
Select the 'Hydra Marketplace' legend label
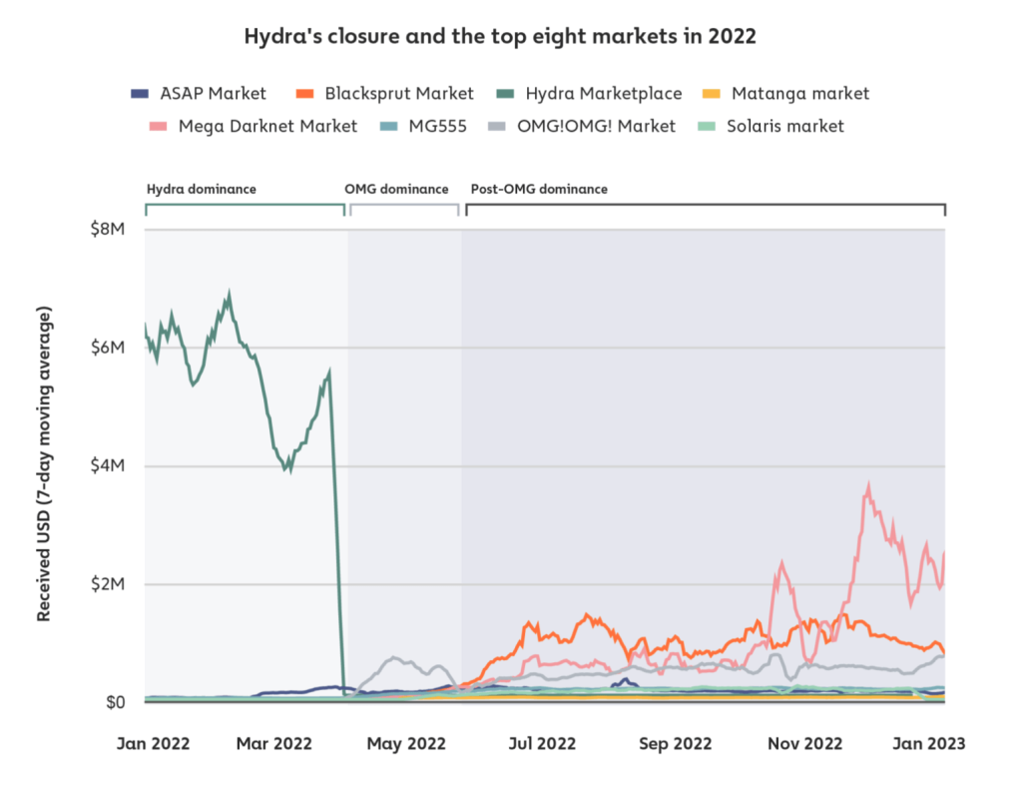click(604, 93)
